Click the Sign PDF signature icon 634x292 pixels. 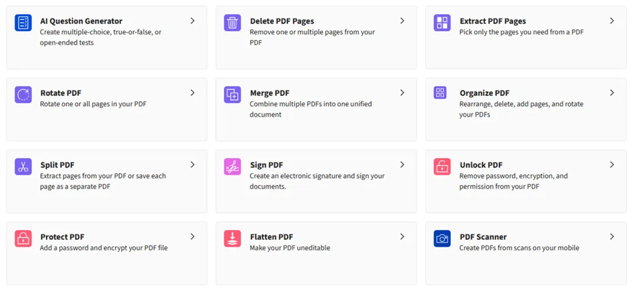click(232, 167)
